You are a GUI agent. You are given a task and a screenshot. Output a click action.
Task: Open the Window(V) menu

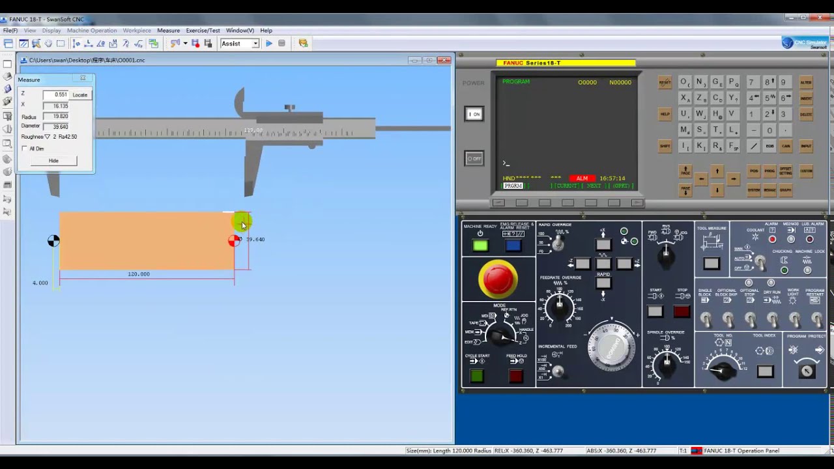(240, 31)
